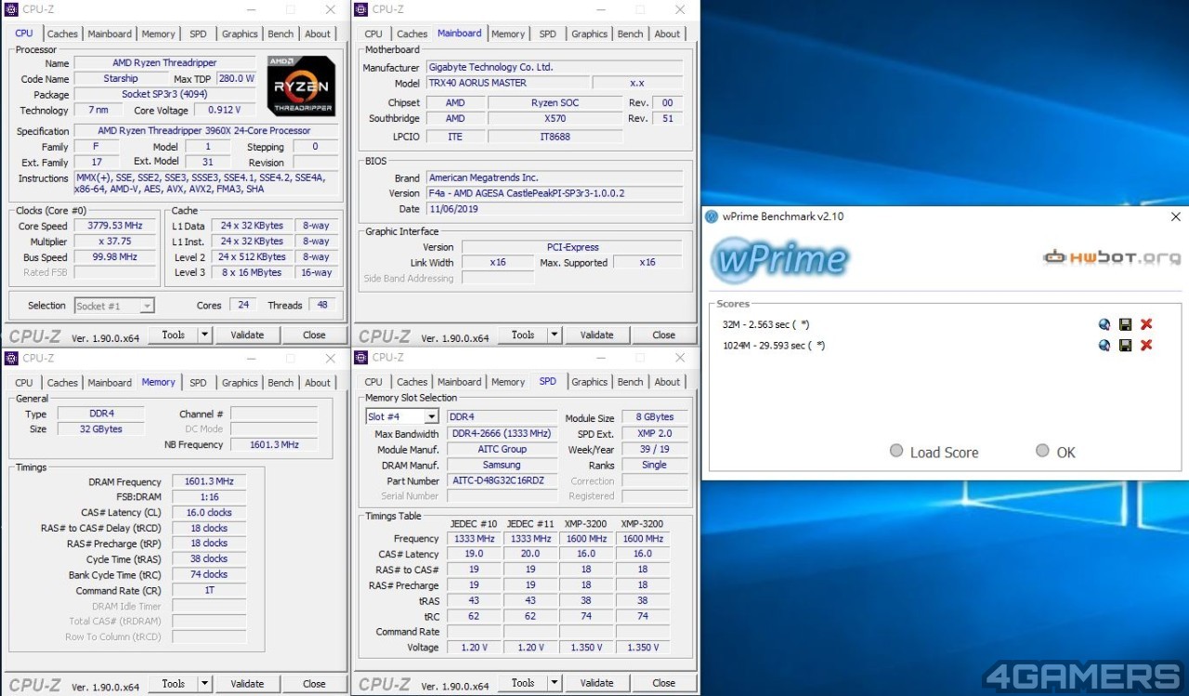Viewport: 1189px width, 696px height.
Task: Click the Max Bandwidth value DDR4-2666 (1333 MHz)
Action: (504, 434)
